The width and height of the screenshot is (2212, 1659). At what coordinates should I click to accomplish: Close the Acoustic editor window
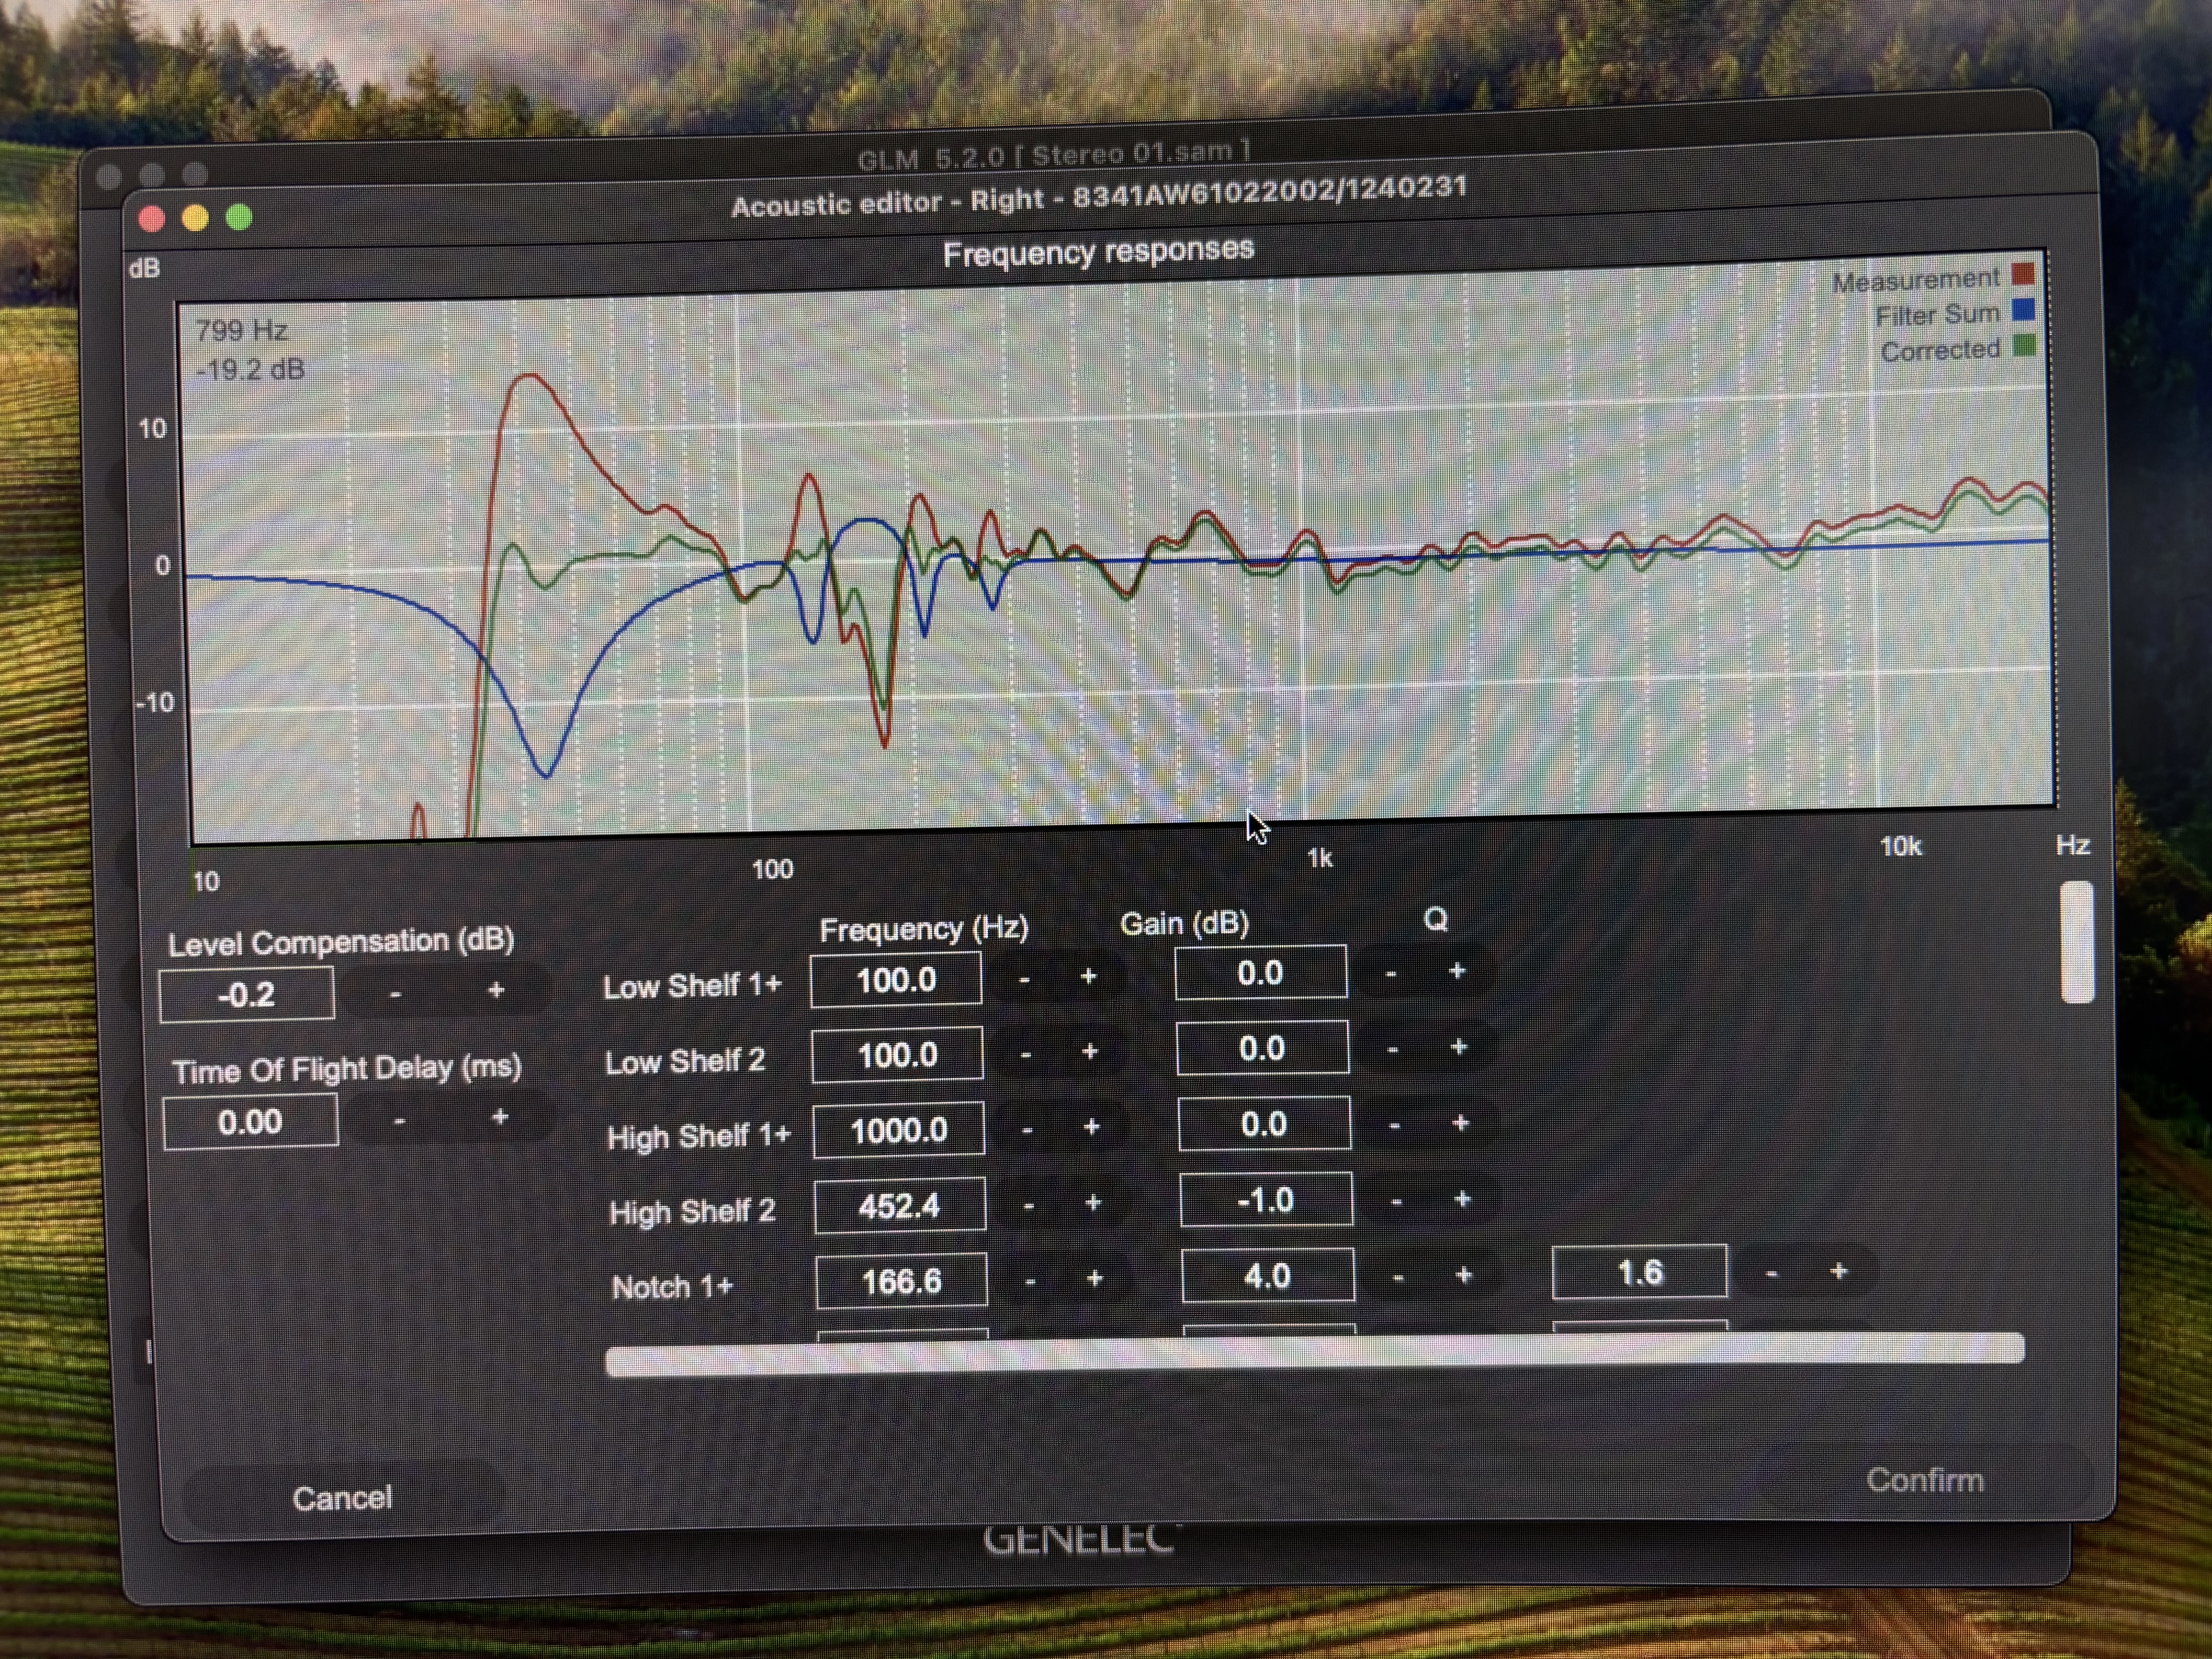152,219
